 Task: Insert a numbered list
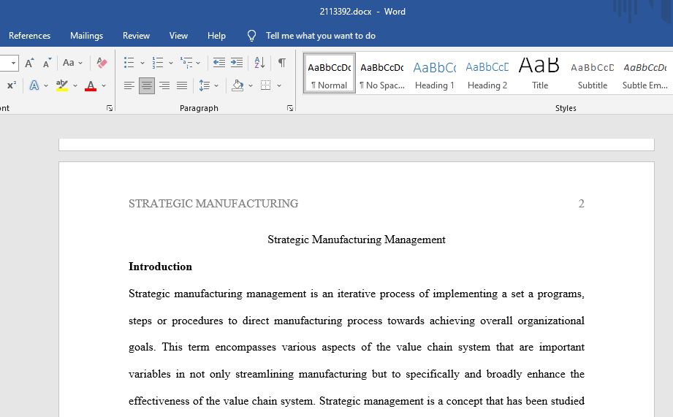point(158,63)
